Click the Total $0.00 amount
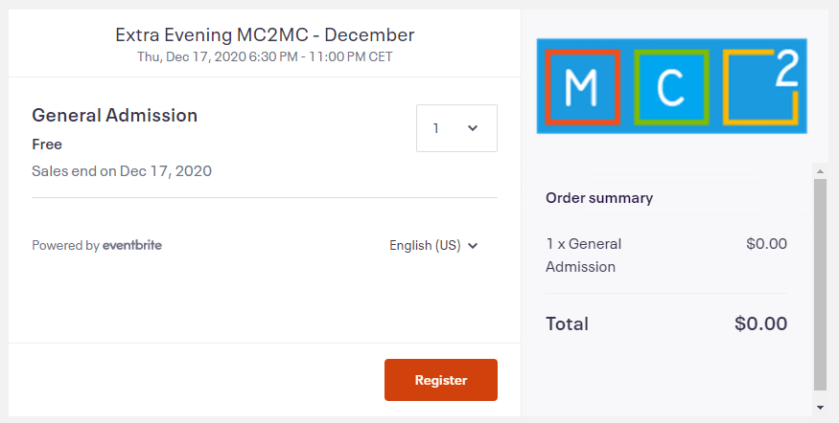Viewport: 839px width, 423px height. [761, 323]
